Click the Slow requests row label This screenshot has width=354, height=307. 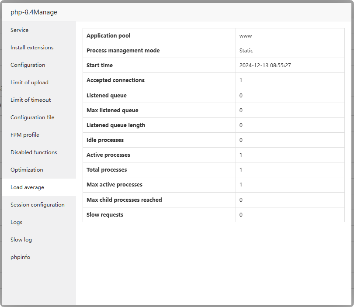(x=105, y=215)
